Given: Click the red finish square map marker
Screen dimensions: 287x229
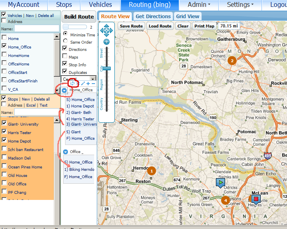Looking at the screenshot, I should (x=256, y=200).
